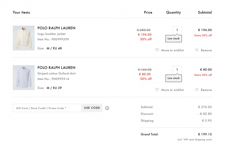Click the X icon for Oxford shirt

coord(197,90)
